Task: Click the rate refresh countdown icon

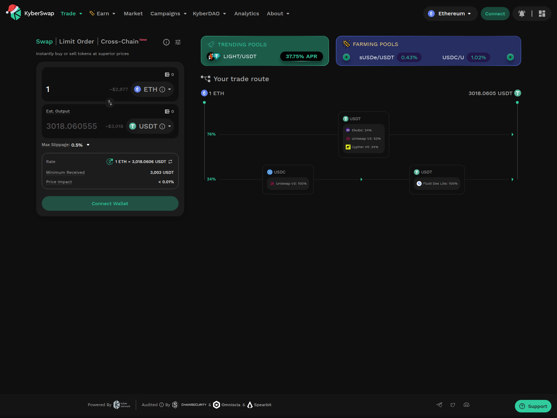Action: 110,162
